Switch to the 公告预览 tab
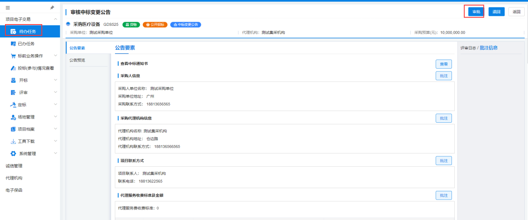The image size is (528, 220). pos(77,60)
